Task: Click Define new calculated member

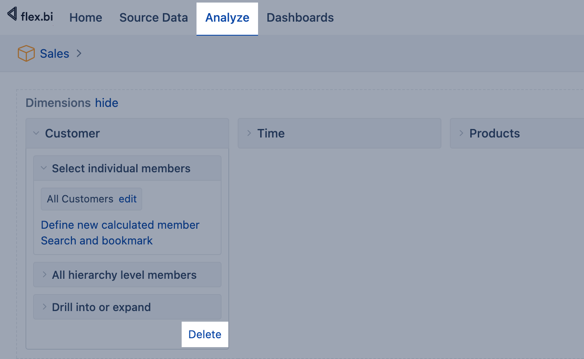Action: (120, 225)
